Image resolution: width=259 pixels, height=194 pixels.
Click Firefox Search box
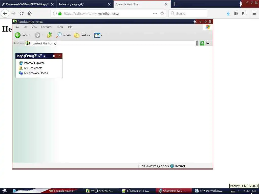pos(188,13)
